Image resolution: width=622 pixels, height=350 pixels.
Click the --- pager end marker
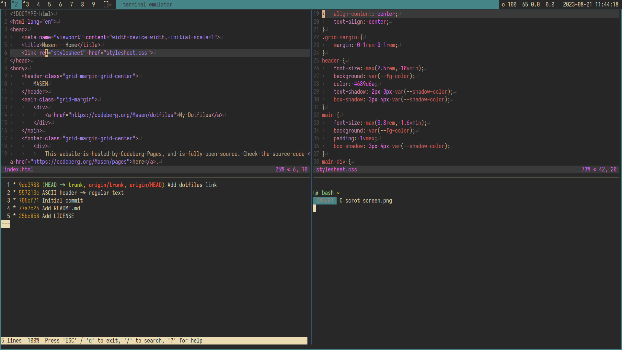click(x=6, y=224)
